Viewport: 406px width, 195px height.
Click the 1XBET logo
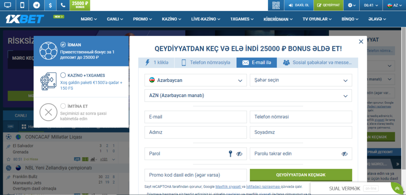point(25,19)
